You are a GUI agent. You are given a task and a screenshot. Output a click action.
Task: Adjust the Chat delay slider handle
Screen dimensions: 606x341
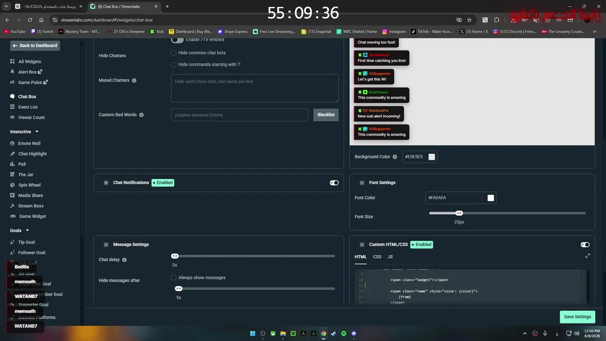tap(175, 256)
